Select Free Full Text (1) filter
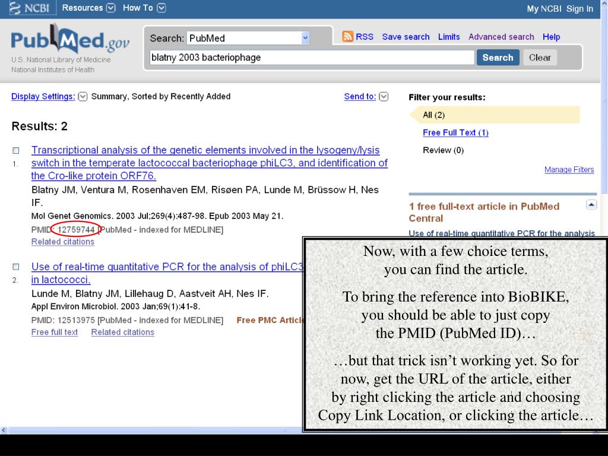The image size is (608, 456). (455, 132)
